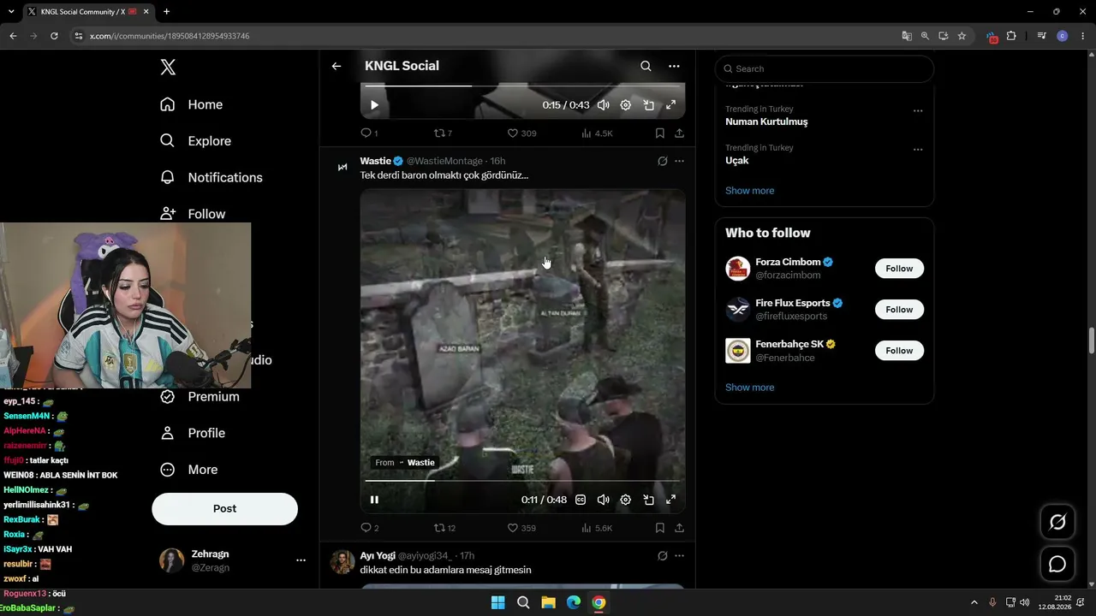Image resolution: width=1096 pixels, height=616 pixels.
Task: Open Wastie's profile avatar
Action: click(x=342, y=167)
